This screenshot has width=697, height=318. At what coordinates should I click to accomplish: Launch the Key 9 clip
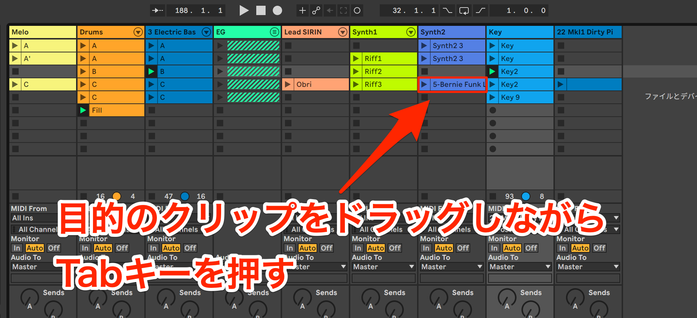(492, 97)
